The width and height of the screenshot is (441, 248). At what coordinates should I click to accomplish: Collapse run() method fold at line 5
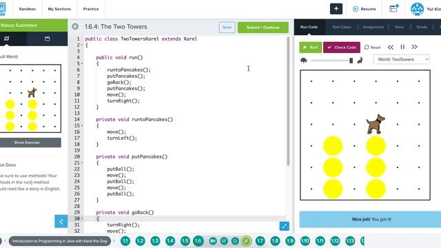[x=82, y=63]
